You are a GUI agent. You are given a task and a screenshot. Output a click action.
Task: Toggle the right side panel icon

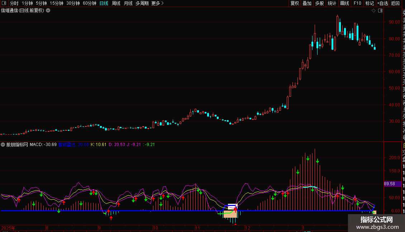380,11
